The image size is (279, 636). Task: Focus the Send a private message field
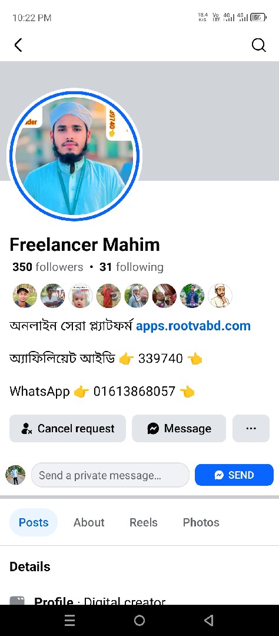point(110,475)
